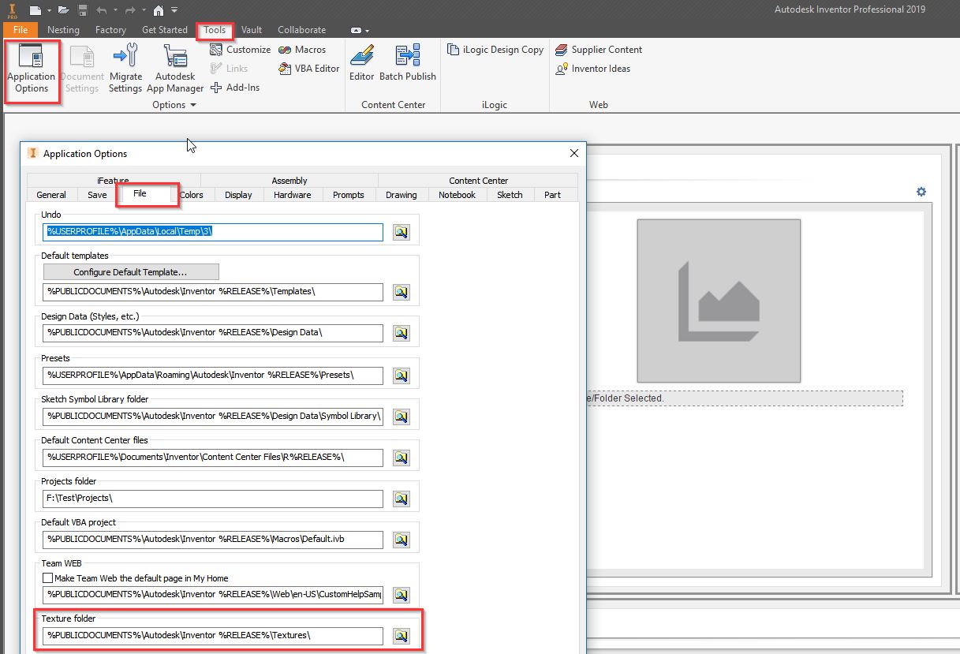Expand the Options panel dropdown

(174, 105)
